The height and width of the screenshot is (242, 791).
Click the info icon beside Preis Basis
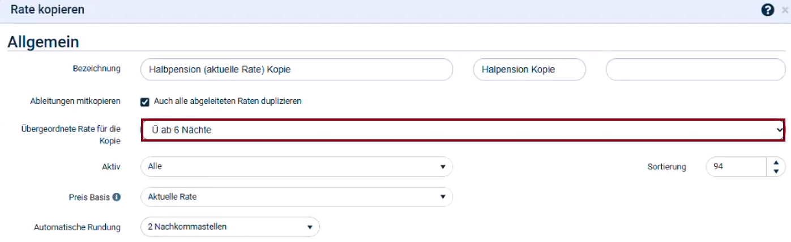117,197
